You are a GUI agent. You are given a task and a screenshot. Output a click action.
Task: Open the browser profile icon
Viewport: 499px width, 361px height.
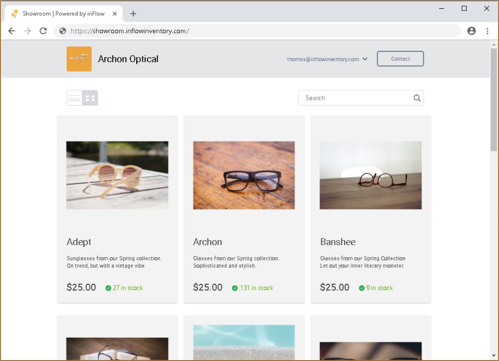click(471, 31)
